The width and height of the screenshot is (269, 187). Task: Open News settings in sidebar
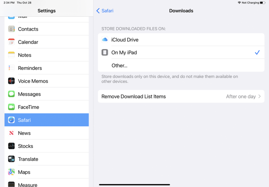pos(24,133)
